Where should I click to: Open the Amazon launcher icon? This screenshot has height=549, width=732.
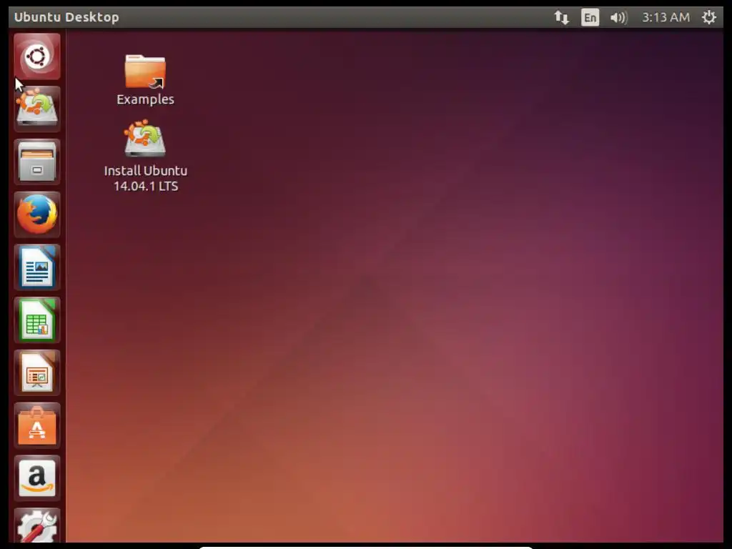click(x=37, y=478)
